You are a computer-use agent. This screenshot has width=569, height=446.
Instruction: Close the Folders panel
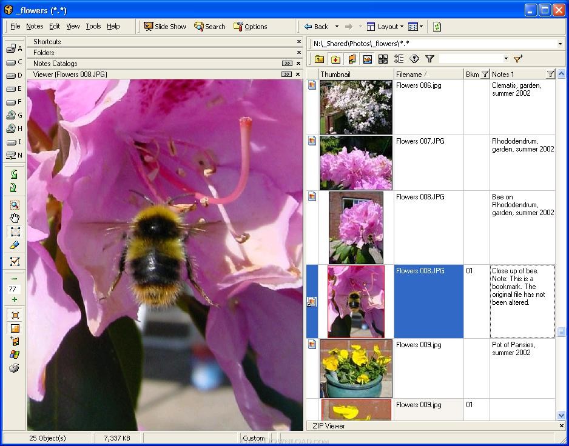pyautogui.click(x=299, y=53)
